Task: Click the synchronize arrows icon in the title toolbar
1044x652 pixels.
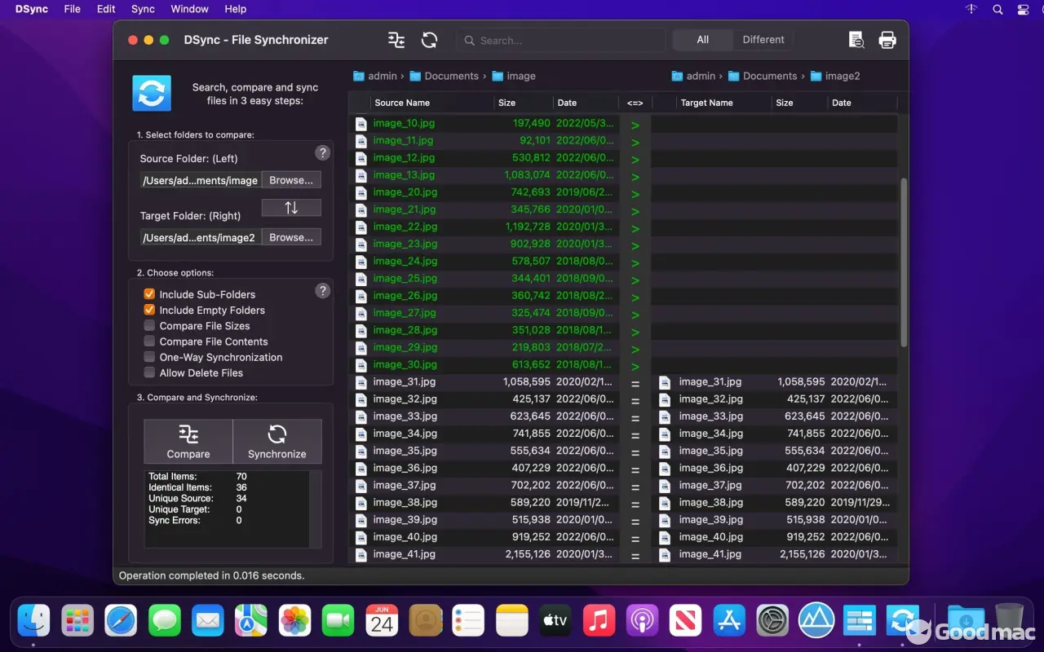Action: [x=429, y=40]
